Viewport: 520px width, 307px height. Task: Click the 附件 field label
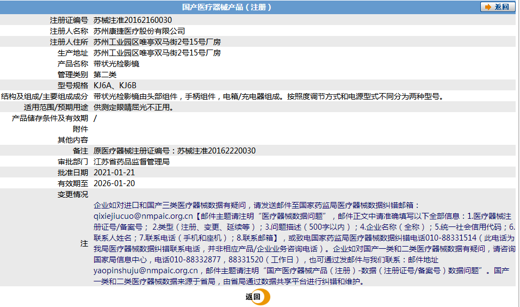coord(81,129)
